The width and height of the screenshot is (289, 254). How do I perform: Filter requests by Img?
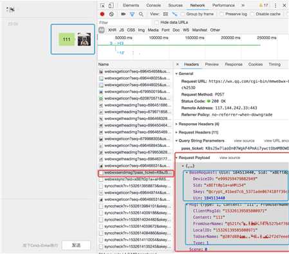click(x=141, y=30)
